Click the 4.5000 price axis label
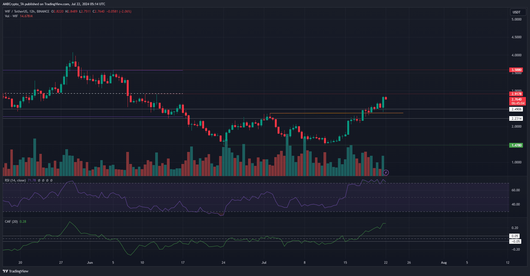The width and height of the screenshot is (530, 276). (516, 37)
